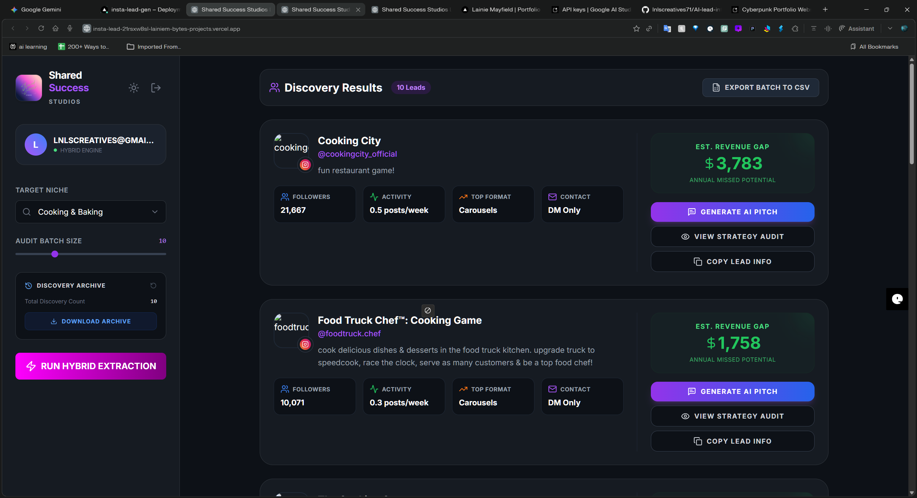Bookmark this page with the star icon
This screenshot has width=917, height=498.
pos(636,29)
